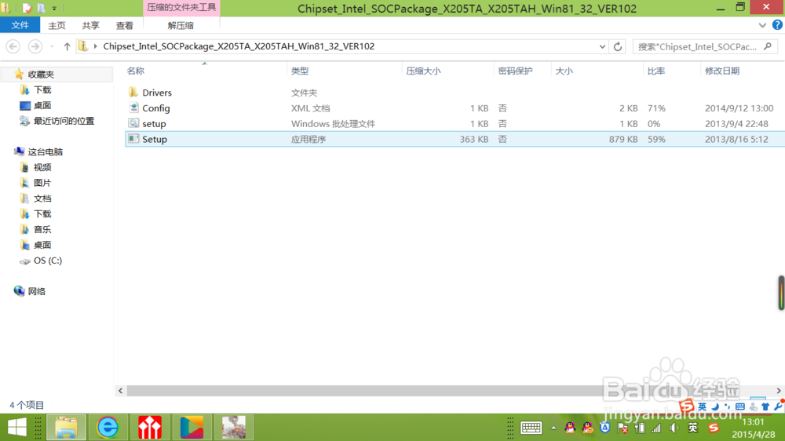Click the right arrow of the horizontal scrollbar
Screen dimensions: 785x441
779,391
